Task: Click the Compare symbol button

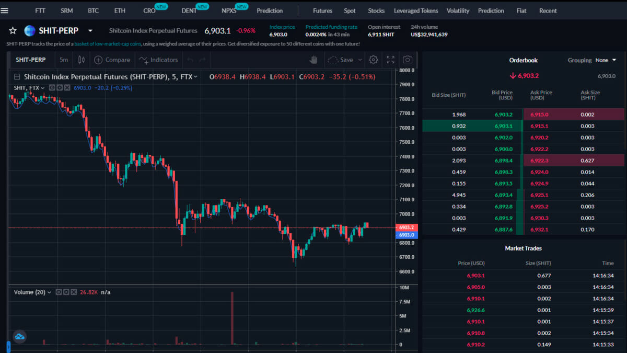Action: click(x=112, y=60)
